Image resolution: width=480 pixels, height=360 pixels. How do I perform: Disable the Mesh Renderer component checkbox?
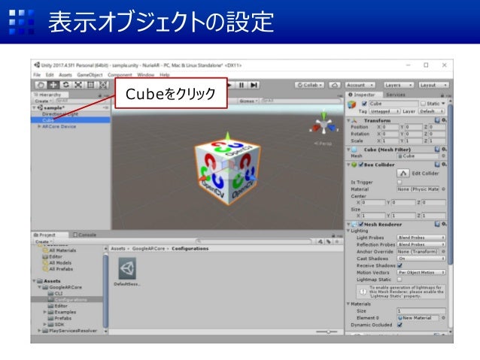[x=361, y=224]
